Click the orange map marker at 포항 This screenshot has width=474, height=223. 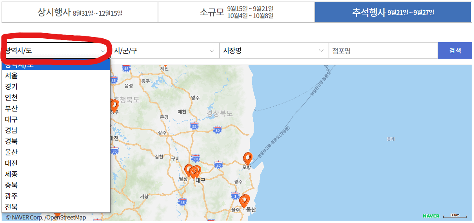(247, 158)
